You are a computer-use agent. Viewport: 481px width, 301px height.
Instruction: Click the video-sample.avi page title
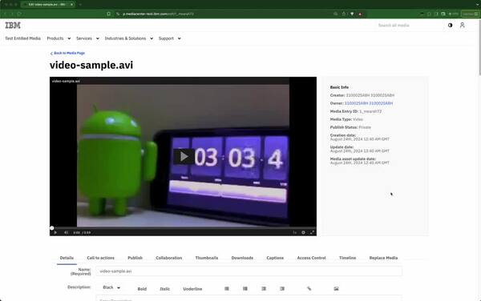91,65
